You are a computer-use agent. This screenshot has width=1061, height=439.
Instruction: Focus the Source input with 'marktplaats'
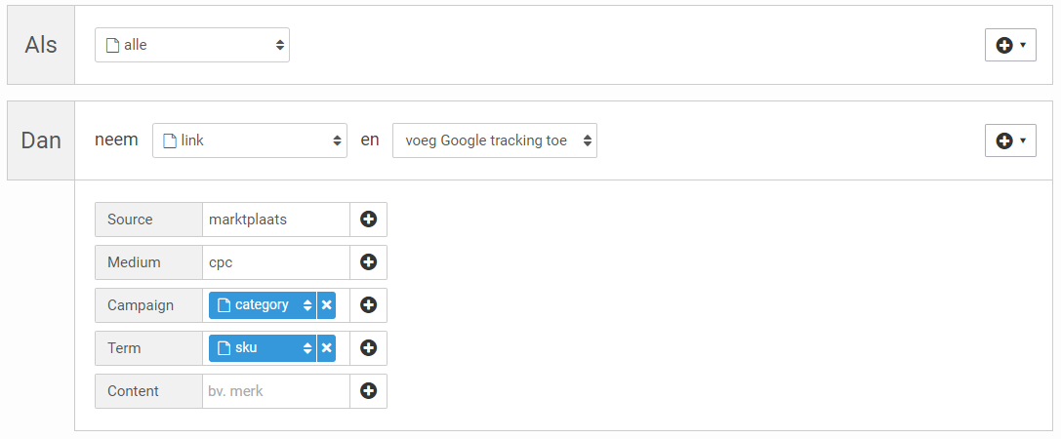(275, 219)
